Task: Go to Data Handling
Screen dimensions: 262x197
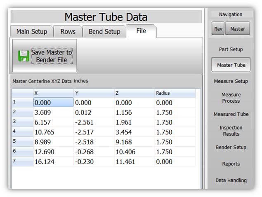Action: pos(231,180)
